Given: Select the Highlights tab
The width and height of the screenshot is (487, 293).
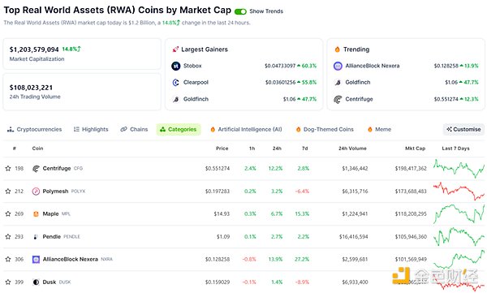Looking at the screenshot, I should pyautogui.click(x=91, y=129).
